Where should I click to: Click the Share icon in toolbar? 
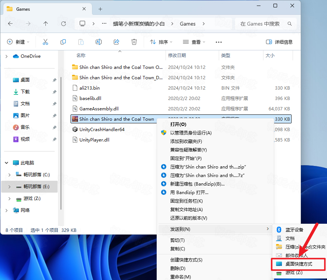[116, 42]
